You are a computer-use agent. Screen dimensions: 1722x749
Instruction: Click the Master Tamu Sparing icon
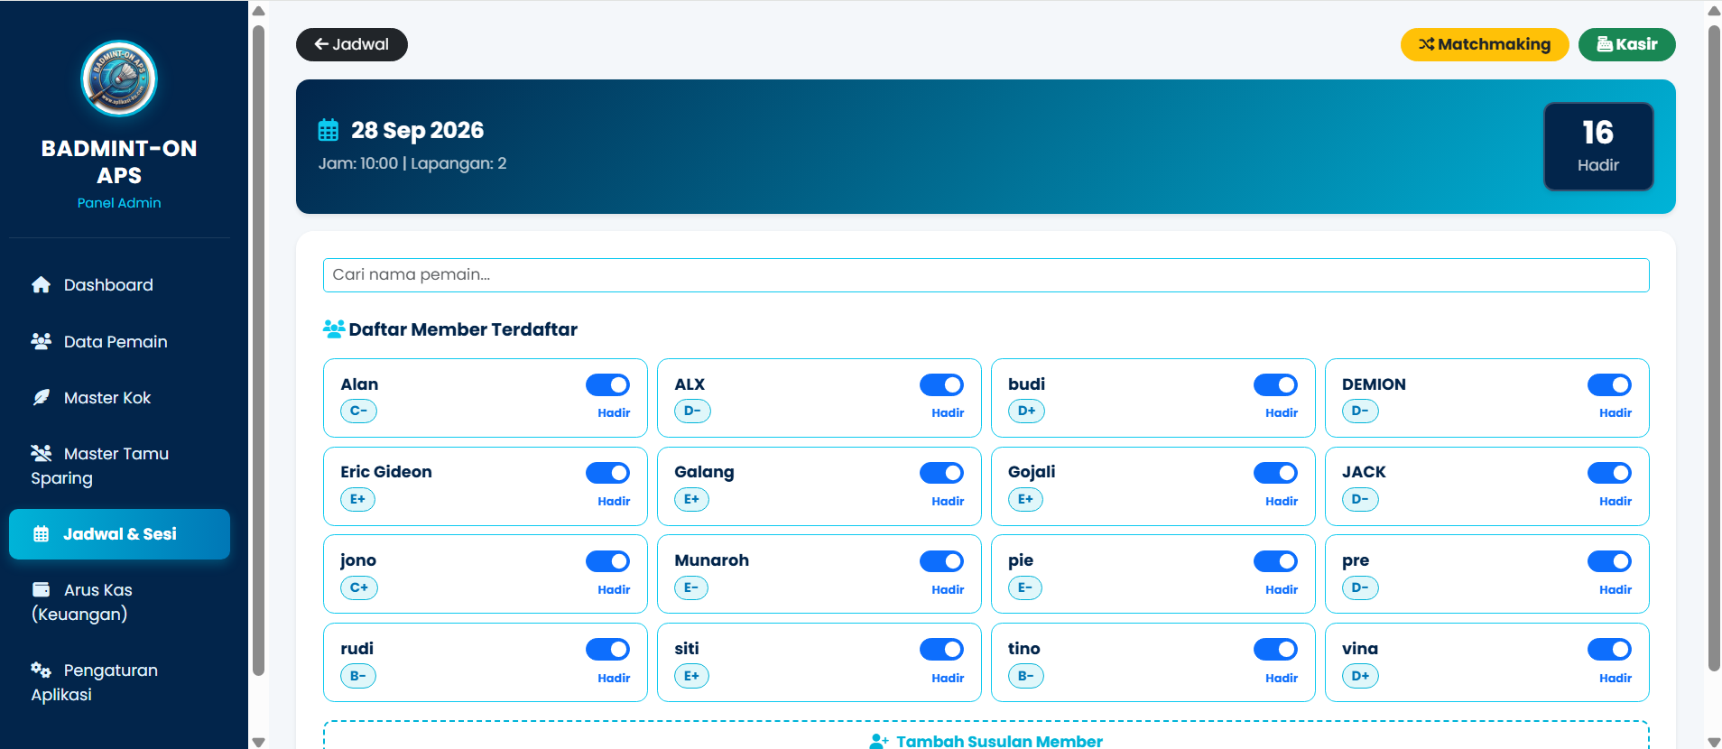[41, 453]
